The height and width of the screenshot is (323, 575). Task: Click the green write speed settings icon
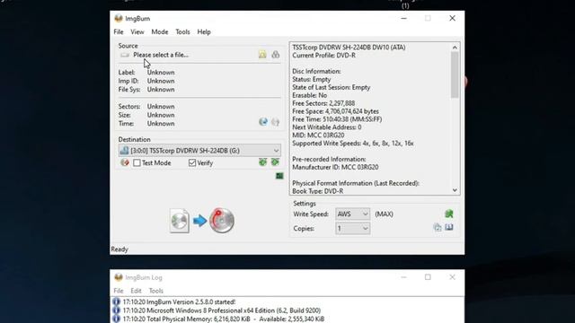click(449, 214)
